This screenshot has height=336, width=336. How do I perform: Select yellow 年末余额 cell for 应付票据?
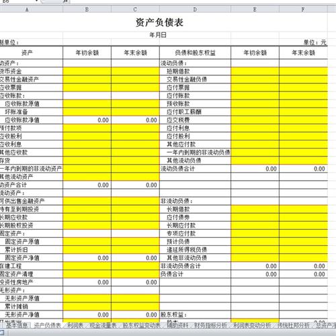(x=303, y=87)
